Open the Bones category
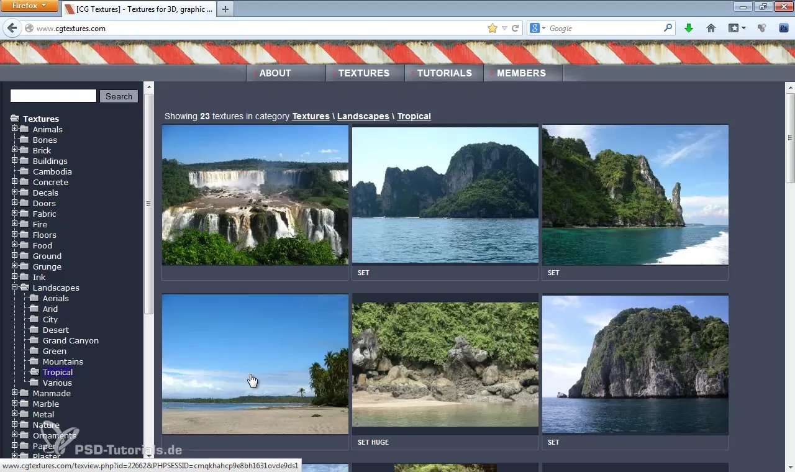795x472 pixels. [45, 140]
